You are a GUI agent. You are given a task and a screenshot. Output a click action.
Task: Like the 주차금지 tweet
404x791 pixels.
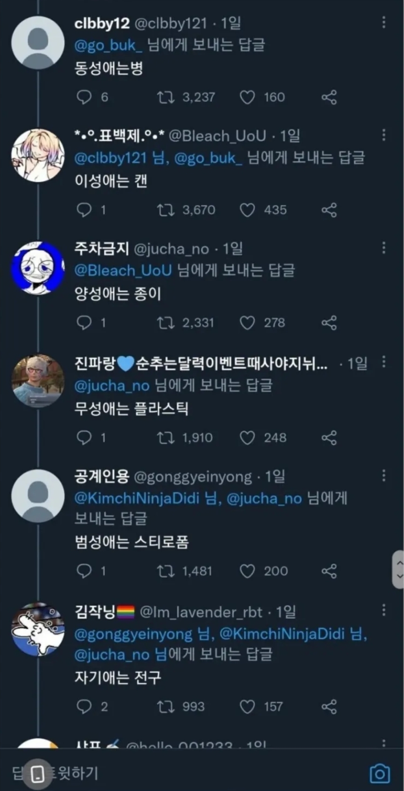point(247,323)
